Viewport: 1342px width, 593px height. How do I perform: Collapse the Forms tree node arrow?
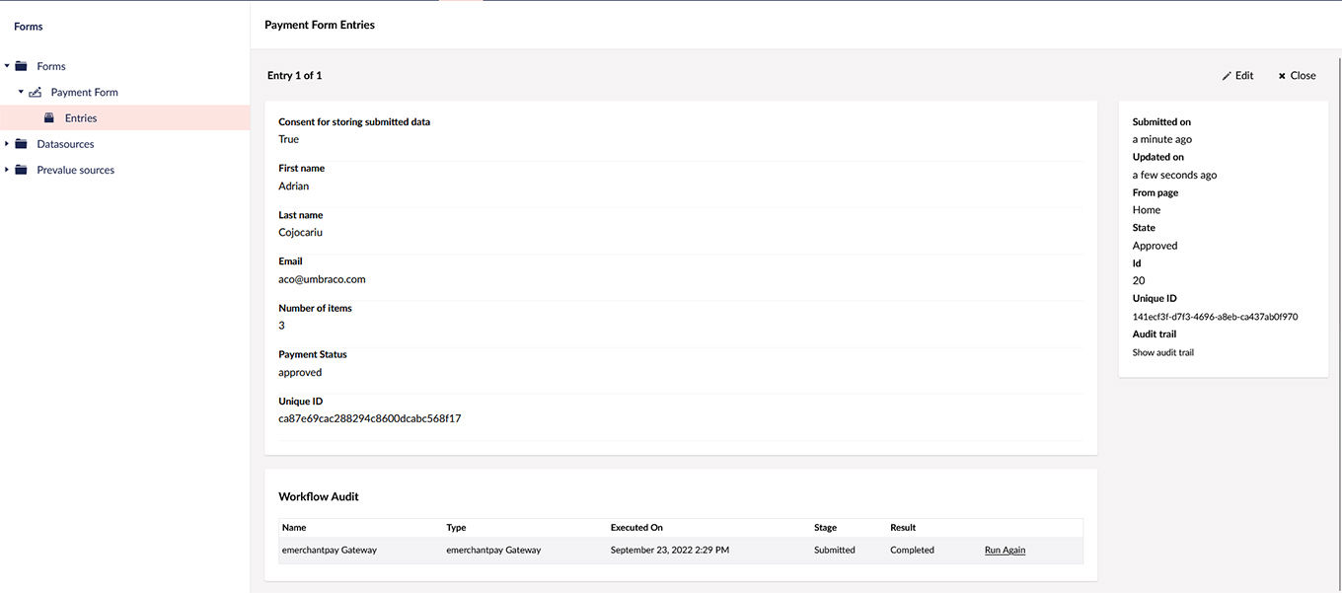point(7,66)
